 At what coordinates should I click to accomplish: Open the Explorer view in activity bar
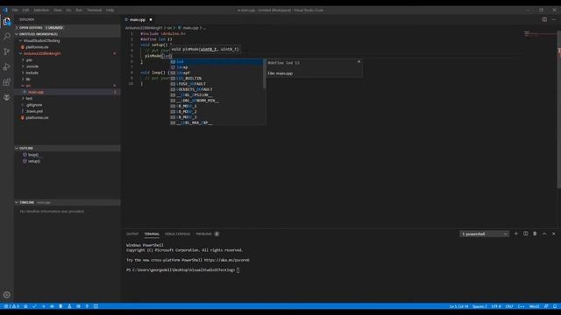[x=7, y=22]
